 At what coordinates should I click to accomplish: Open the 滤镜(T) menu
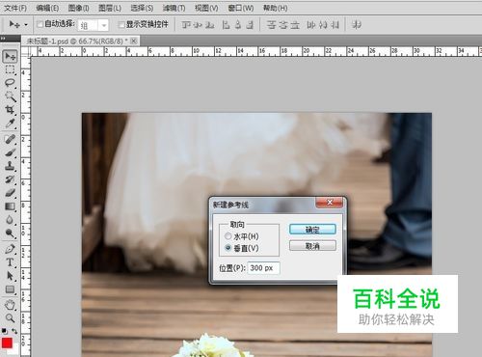coord(174,8)
